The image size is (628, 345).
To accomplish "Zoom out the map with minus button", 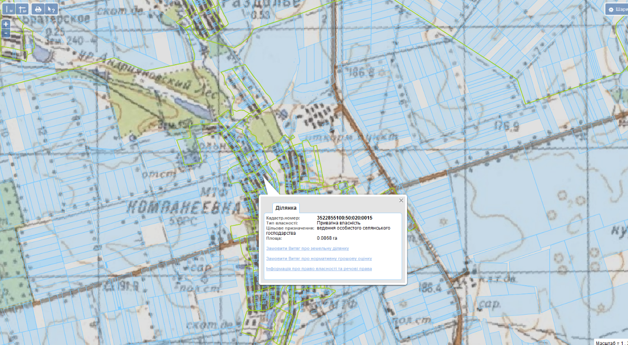I will click(5, 33).
